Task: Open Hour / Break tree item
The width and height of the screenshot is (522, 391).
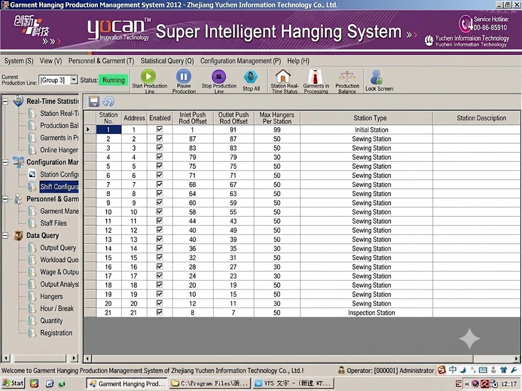Action: [x=57, y=309]
